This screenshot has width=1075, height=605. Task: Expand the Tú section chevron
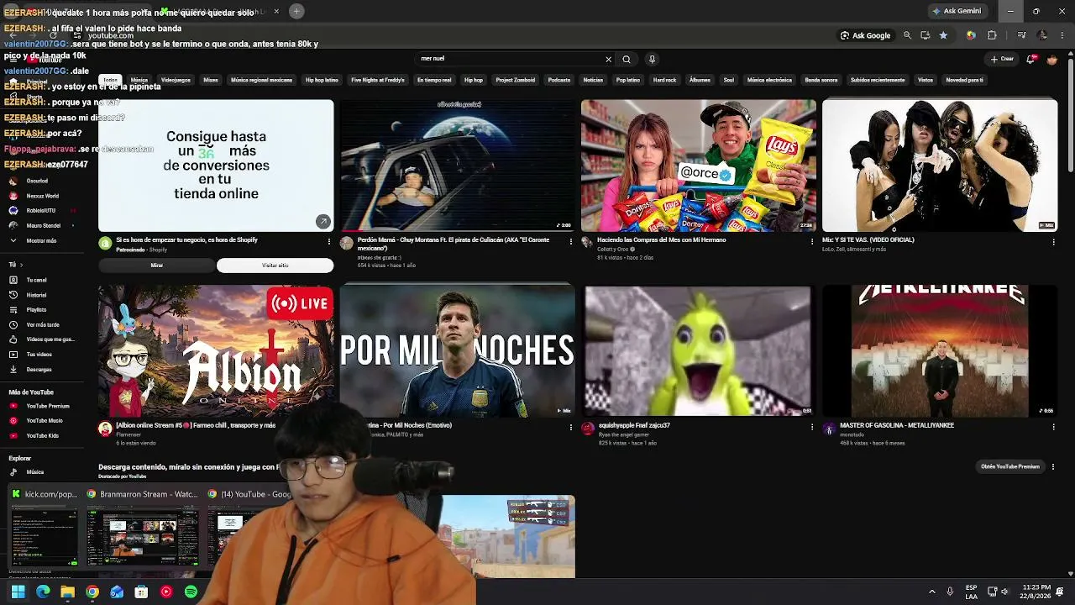click(22, 265)
